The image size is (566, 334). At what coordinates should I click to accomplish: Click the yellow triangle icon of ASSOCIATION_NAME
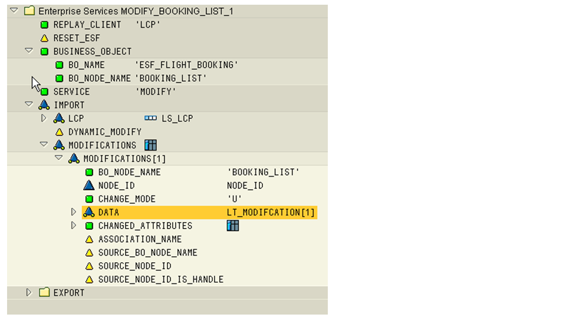pyautogui.click(x=89, y=239)
